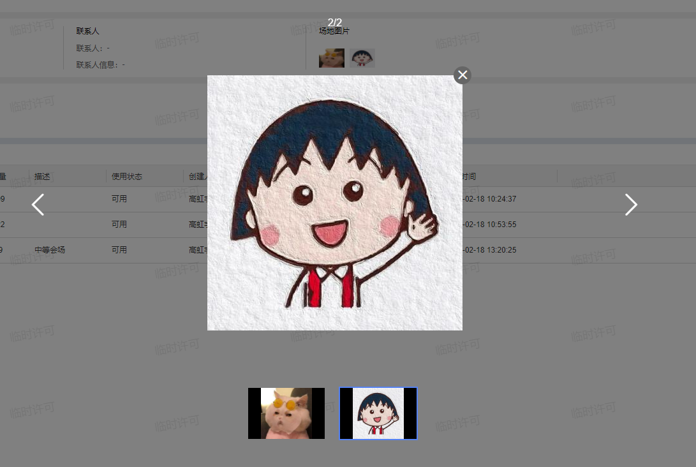
Task: Click the timestamp ending in 10:24:37
Action: click(x=490, y=199)
